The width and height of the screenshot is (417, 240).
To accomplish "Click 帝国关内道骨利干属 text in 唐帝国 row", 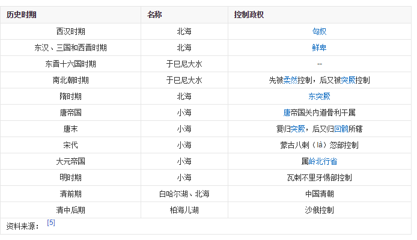I will (x=323, y=112).
